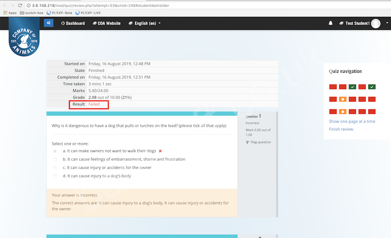Click the question text about dog pulling
Viewport: 391px width, 238px height.
tap(139, 126)
